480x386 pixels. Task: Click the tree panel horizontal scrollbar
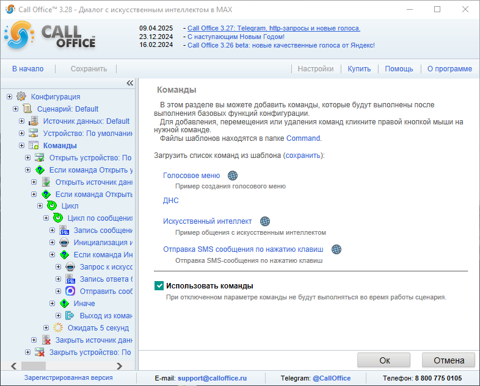click(67, 365)
